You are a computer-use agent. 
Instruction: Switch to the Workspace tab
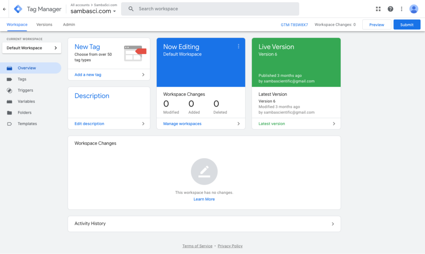[17, 24]
